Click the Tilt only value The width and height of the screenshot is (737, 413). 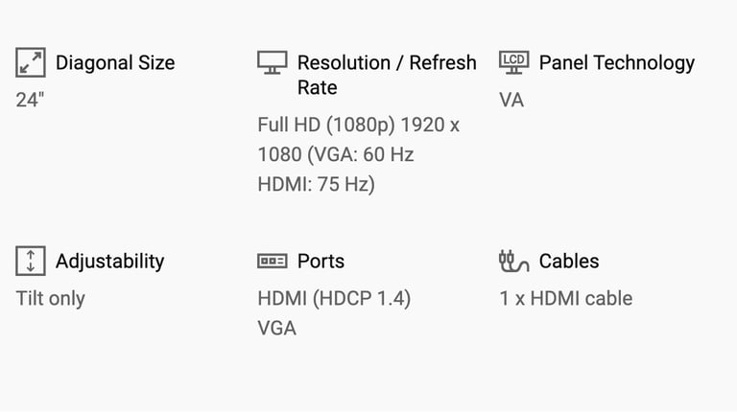click(x=51, y=299)
